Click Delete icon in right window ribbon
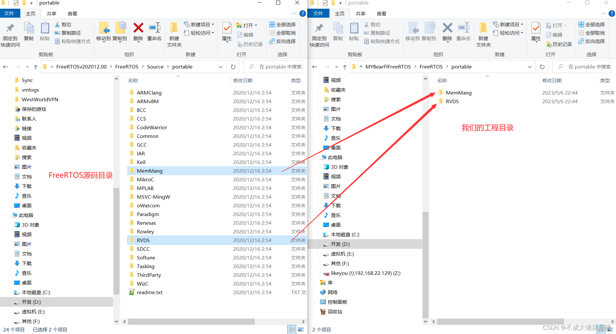The image size is (616, 334). (x=447, y=32)
